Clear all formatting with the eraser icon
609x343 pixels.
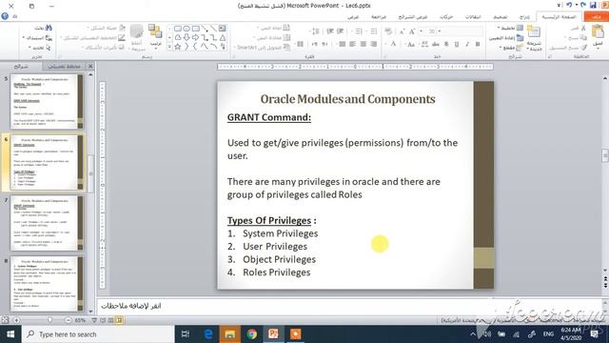(388, 31)
